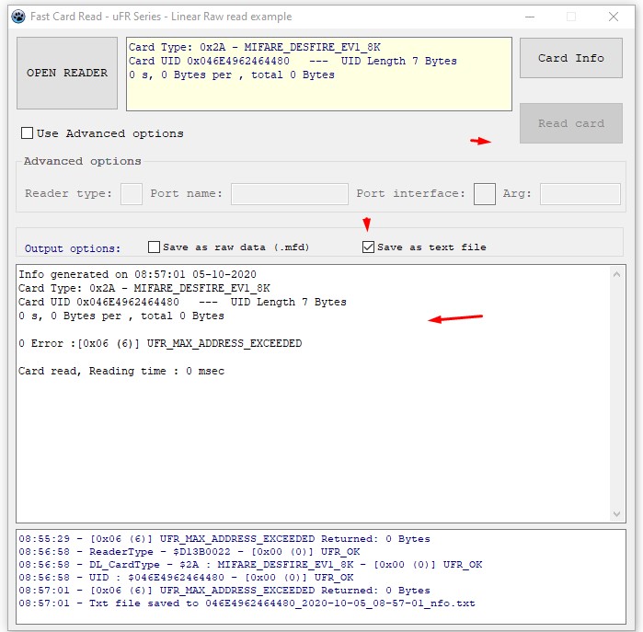The width and height of the screenshot is (643, 632).
Task: Click 'Card read, Reading time : 0 msec'
Action: pyautogui.click(x=121, y=371)
